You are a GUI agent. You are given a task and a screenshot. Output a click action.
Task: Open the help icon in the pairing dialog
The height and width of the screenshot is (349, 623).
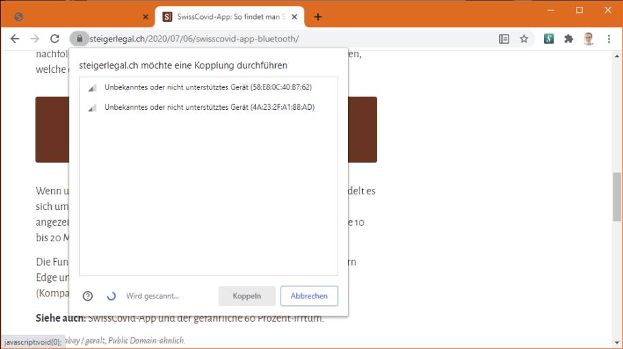click(x=88, y=296)
